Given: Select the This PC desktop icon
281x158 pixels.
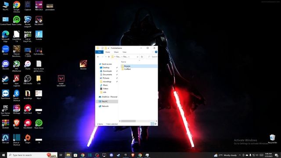Looking at the screenshot, I should coord(5,6).
